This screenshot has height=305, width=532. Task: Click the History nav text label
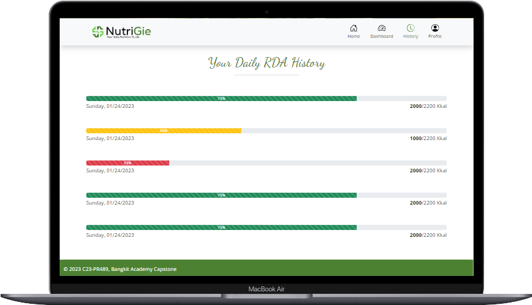tap(411, 36)
